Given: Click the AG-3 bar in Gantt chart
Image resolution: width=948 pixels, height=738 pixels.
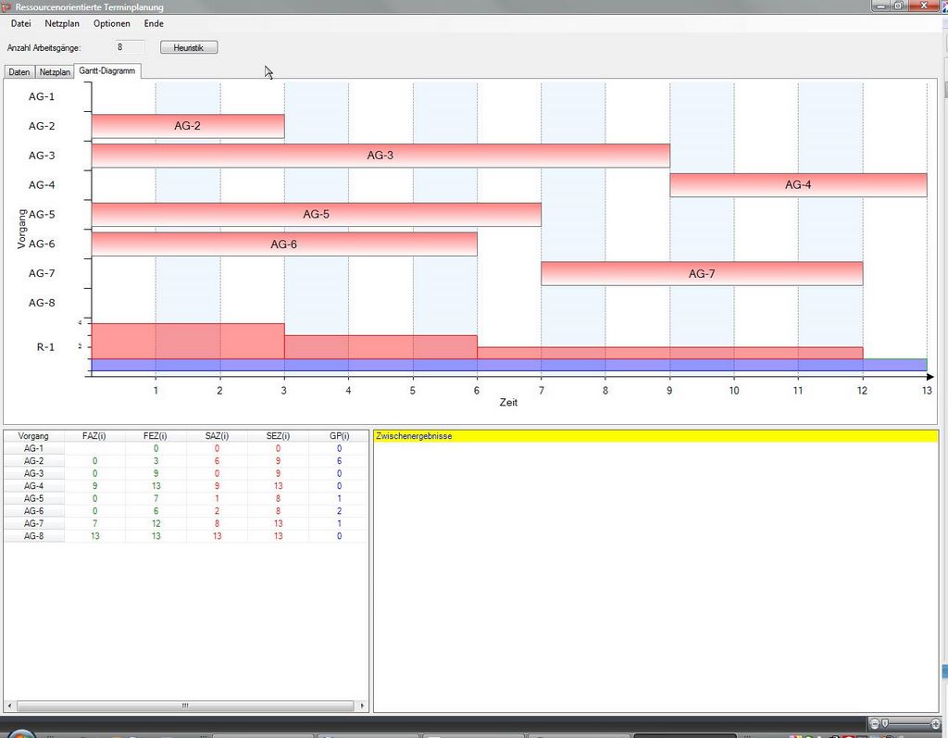Looking at the screenshot, I should click(x=380, y=156).
